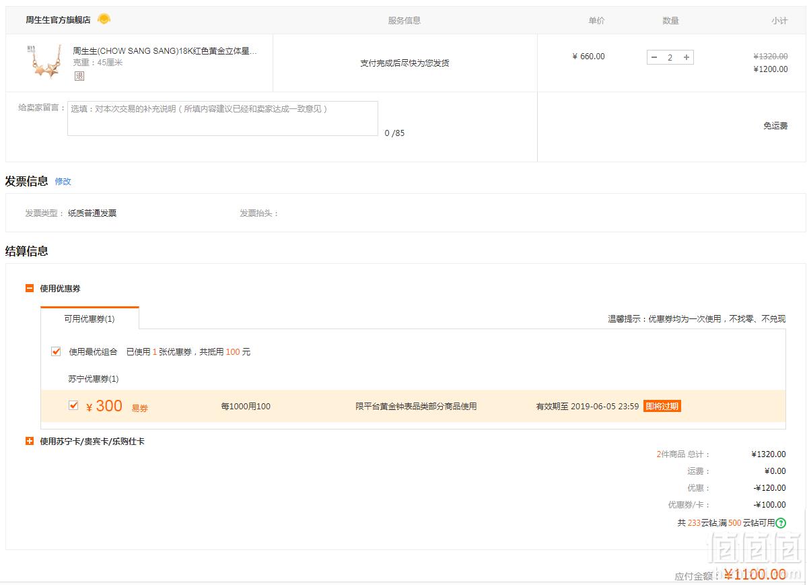Click the ¥1200.00 subtotal price
The height and width of the screenshot is (585, 807).
(771, 69)
